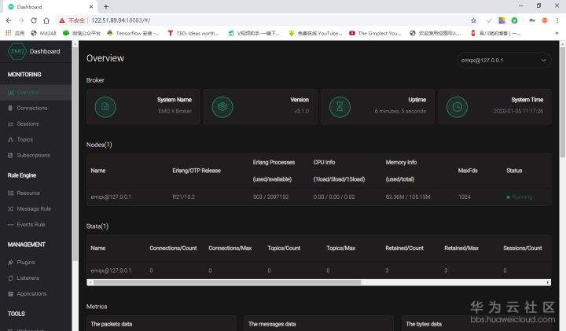Viewport: 566px width, 331px height.
Task: Close the Dashboard browser tab
Action: pos(91,6)
